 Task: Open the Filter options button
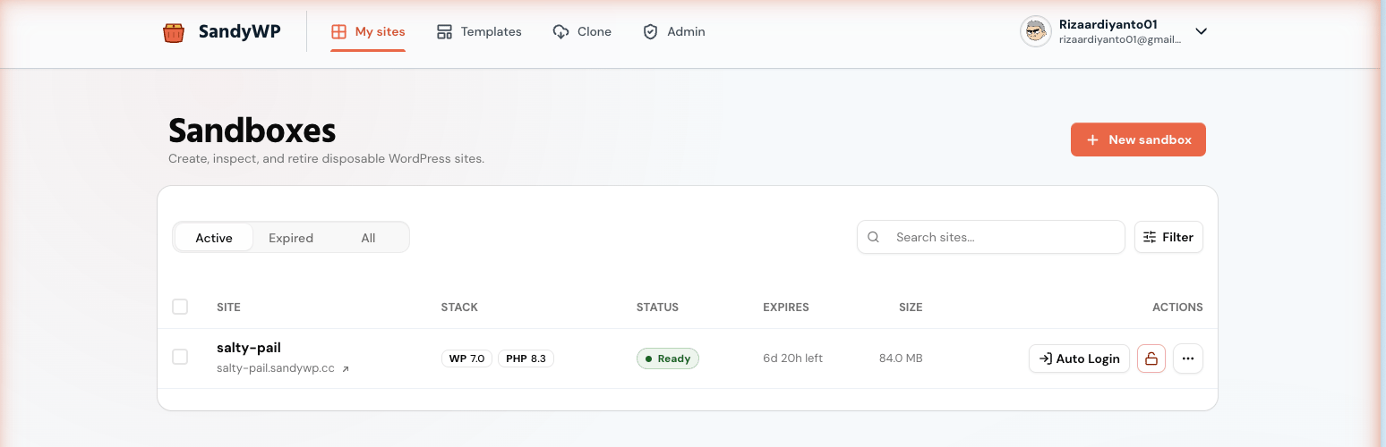(1168, 237)
